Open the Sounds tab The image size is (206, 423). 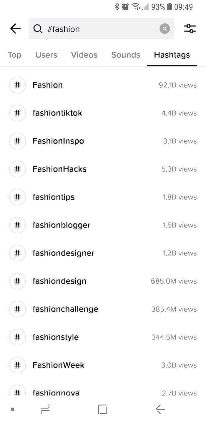click(x=125, y=55)
